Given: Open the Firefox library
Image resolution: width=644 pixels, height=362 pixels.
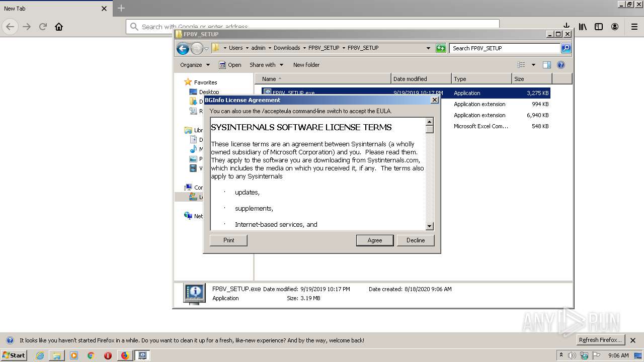Looking at the screenshot, I should click(x=583, y=27).
